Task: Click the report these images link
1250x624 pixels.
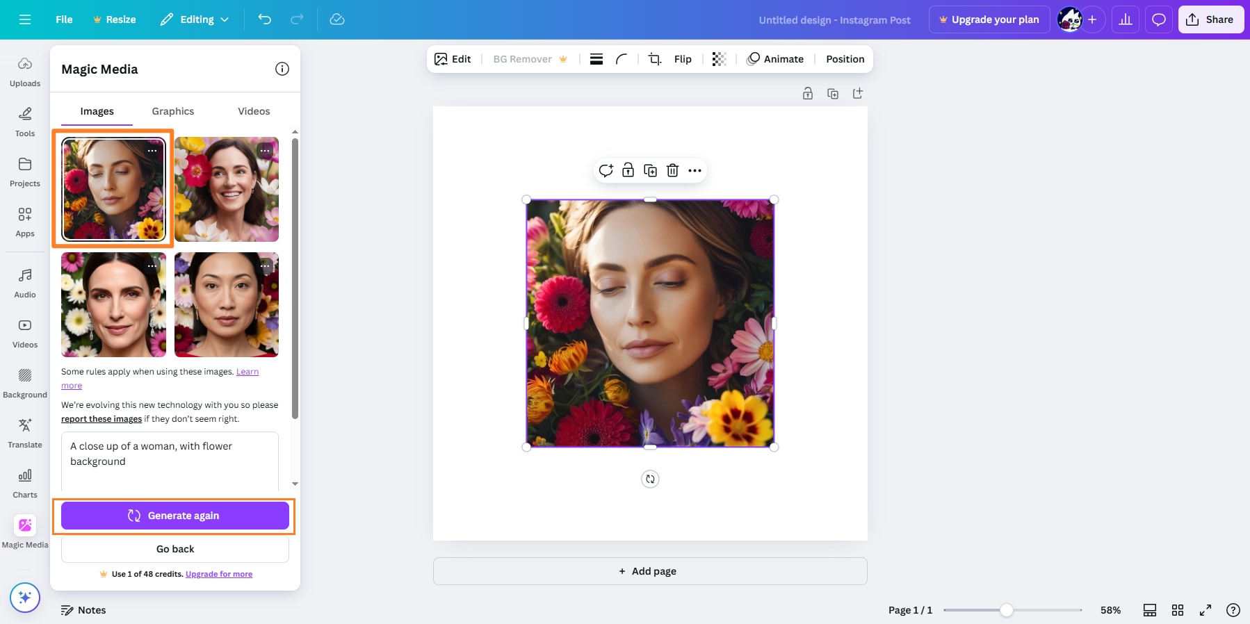Action: (102, 419)
